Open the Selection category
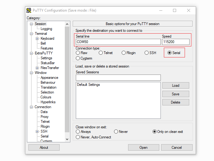 pos(47,92)
